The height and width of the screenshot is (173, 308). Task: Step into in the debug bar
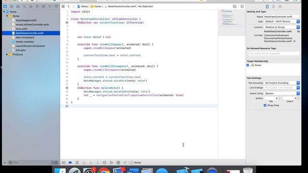tap(91, 162)
